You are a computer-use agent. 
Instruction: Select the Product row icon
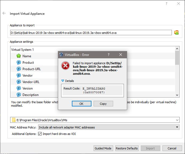click(x=19, y=62)
